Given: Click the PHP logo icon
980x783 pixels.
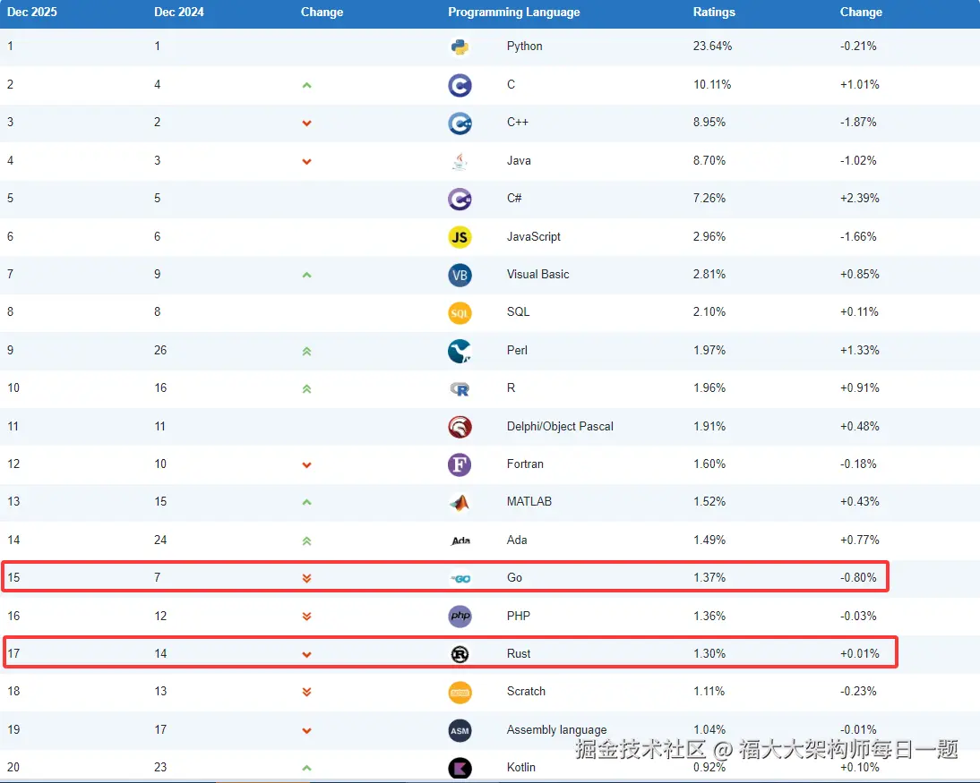Looking at the screenshot, I should coord(460,617).
